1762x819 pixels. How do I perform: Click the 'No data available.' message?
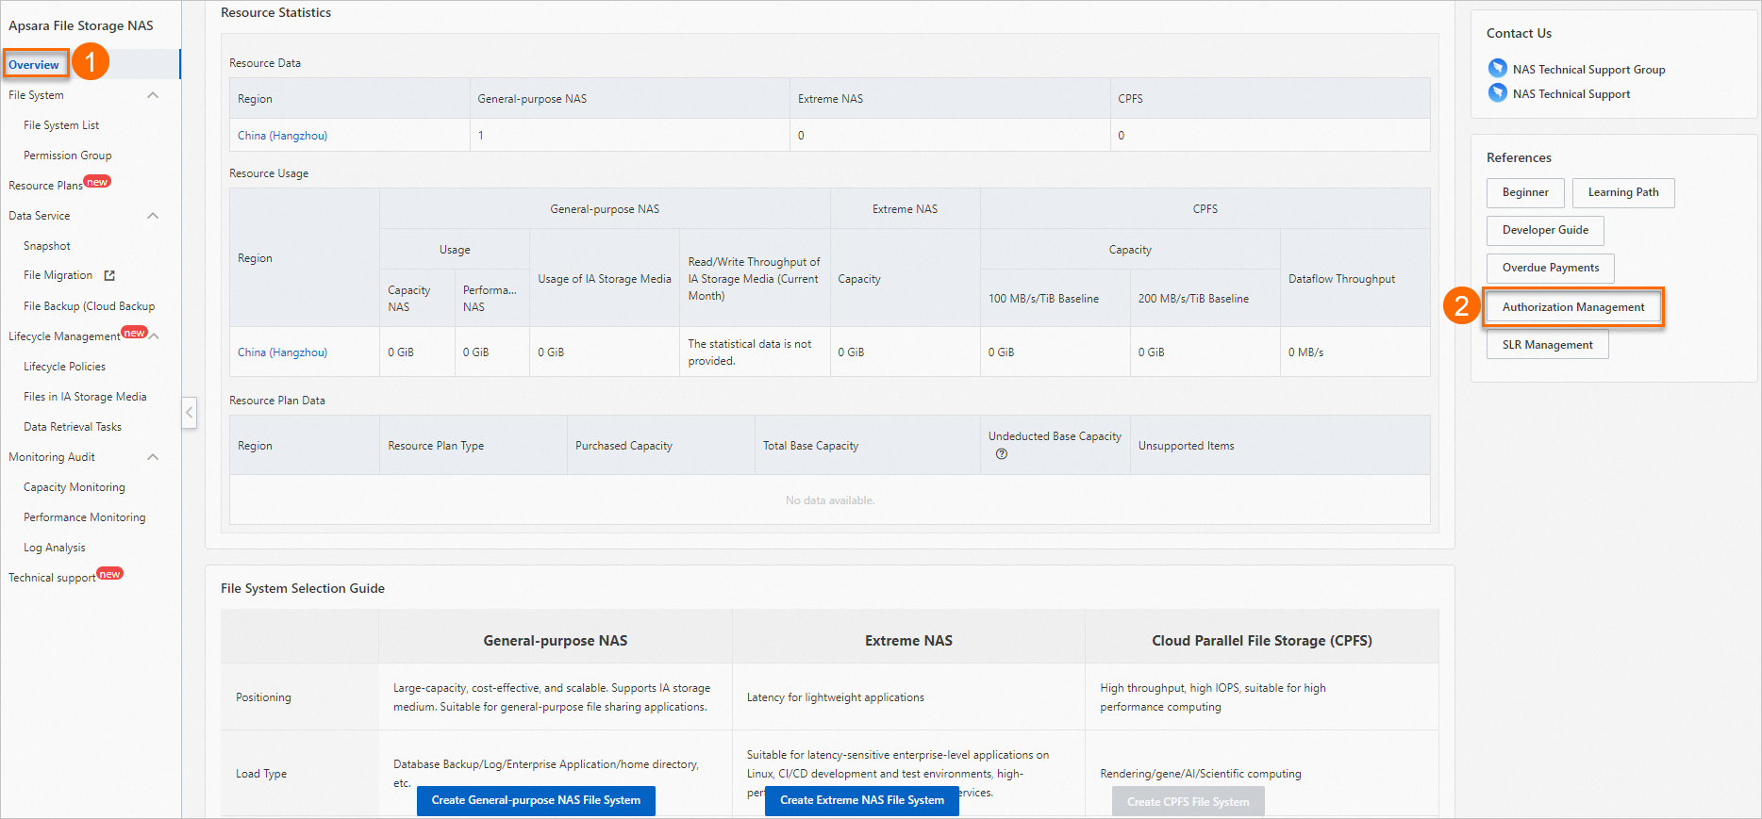tap(830, 500)
